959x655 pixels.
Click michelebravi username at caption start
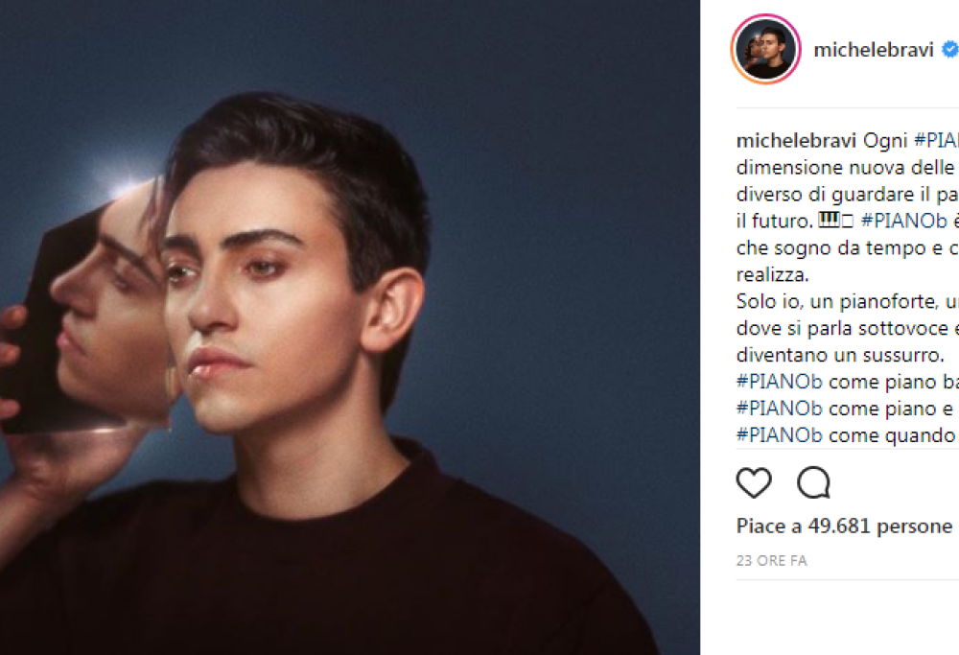(x=795, y=139)
